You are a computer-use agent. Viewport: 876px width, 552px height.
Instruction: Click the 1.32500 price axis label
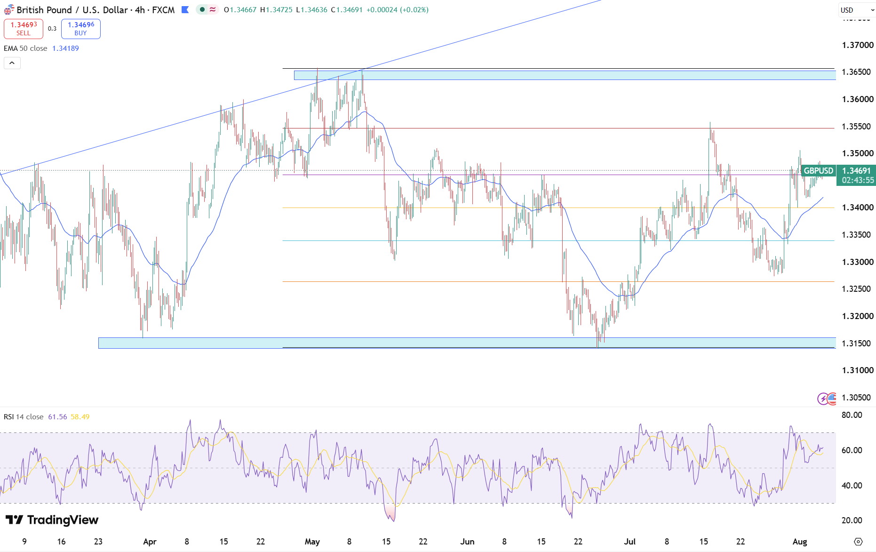click(x=856, y=289)
